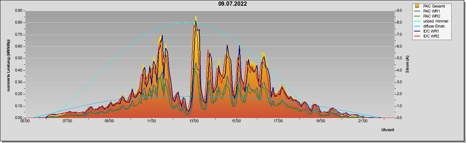Click the Strom (A) axis title
Image resolution: width=466 pixels, height=143 pixels.
point(407,64)
